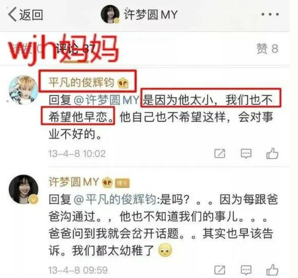This screenshot has height=278, width=298.
Task: Like the comment by 许梦圆MY
Action: point(272,270)
